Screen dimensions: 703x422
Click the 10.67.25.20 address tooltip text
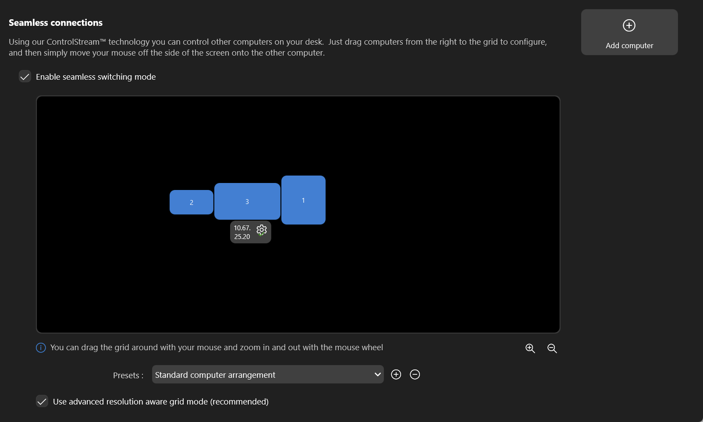tap(242, 232)
